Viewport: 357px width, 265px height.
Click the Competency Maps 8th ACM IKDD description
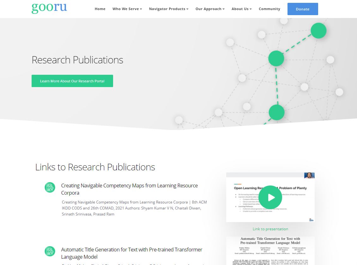coord(134,208)
